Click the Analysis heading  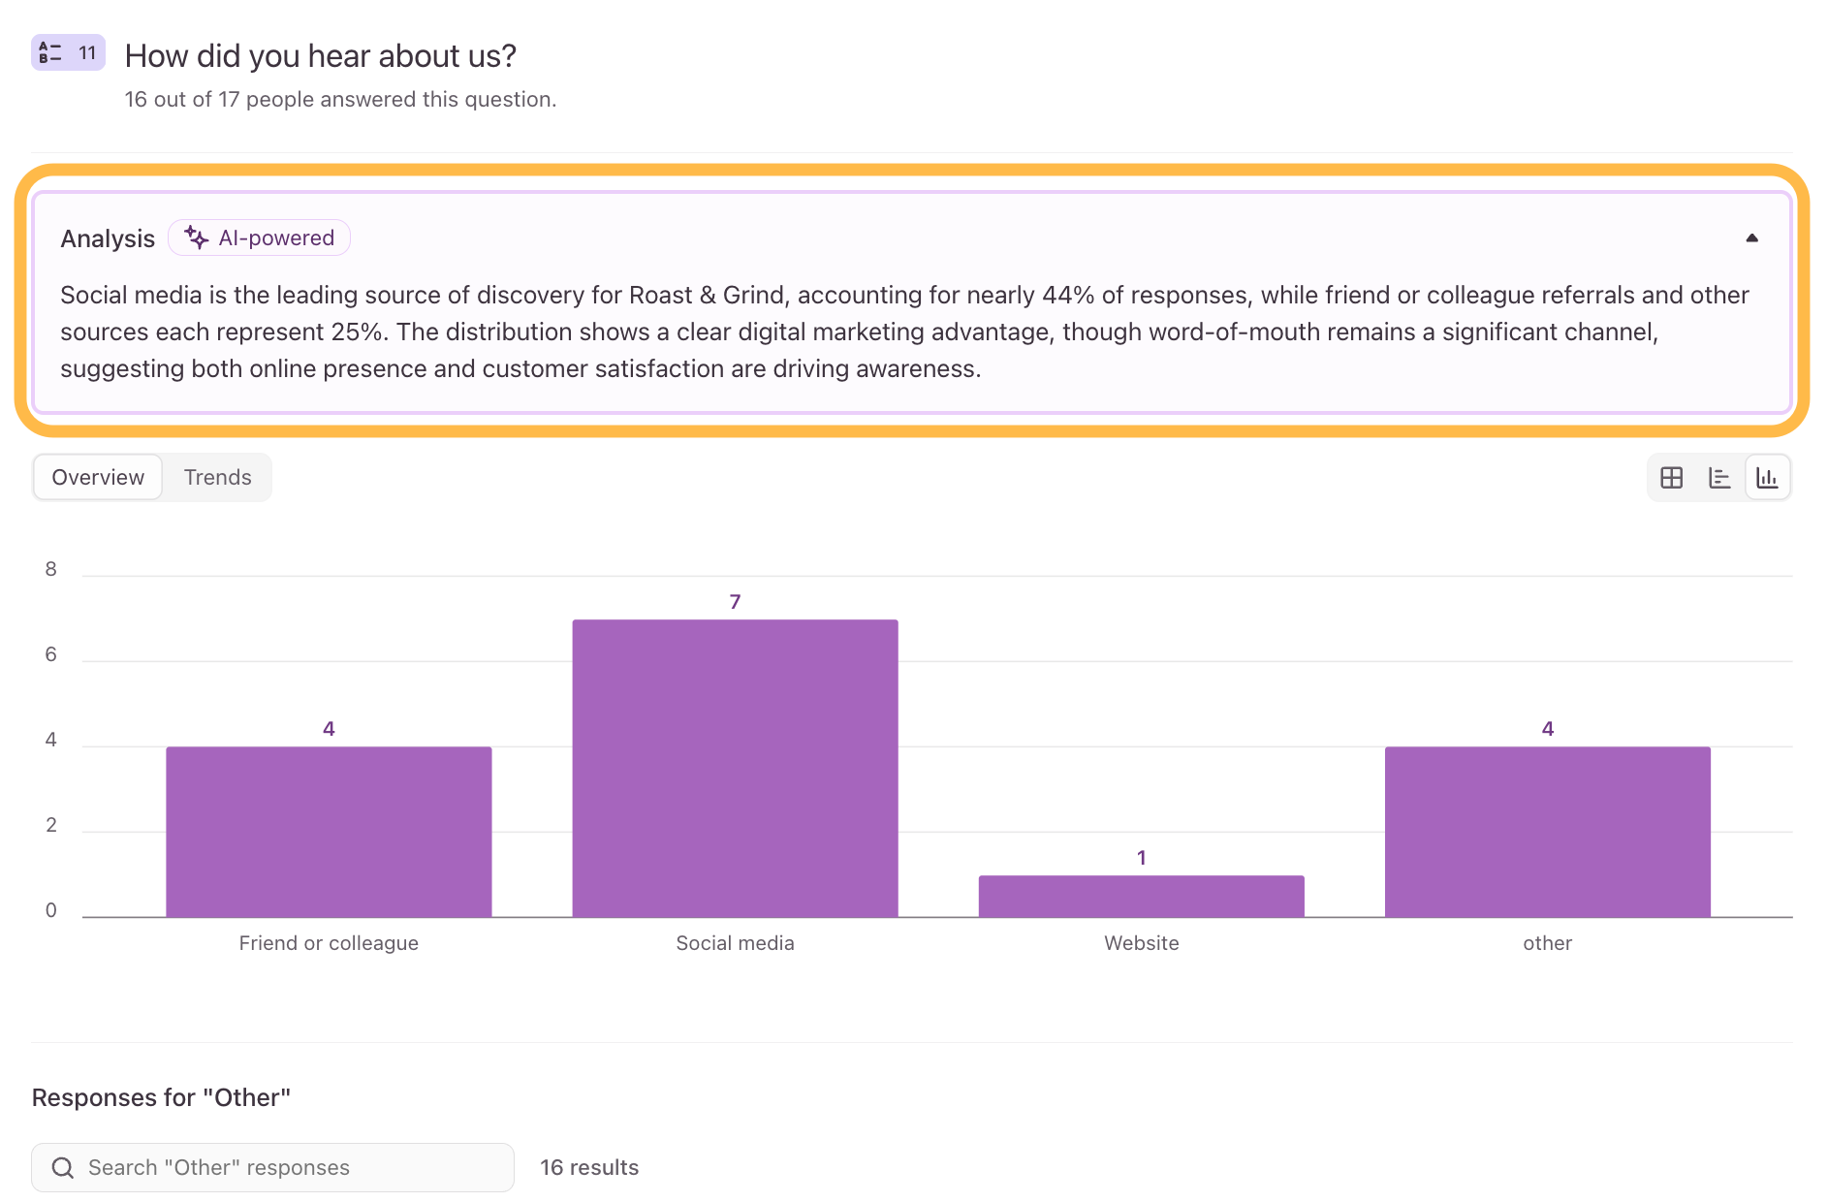coord(108,238)
